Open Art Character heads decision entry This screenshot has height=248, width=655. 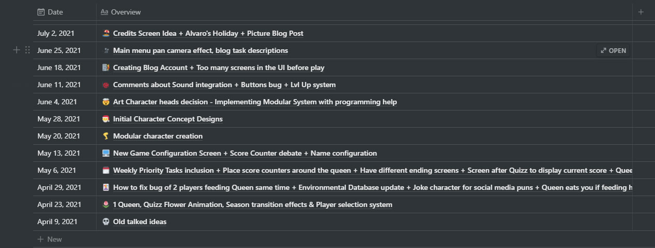(255, 102)
